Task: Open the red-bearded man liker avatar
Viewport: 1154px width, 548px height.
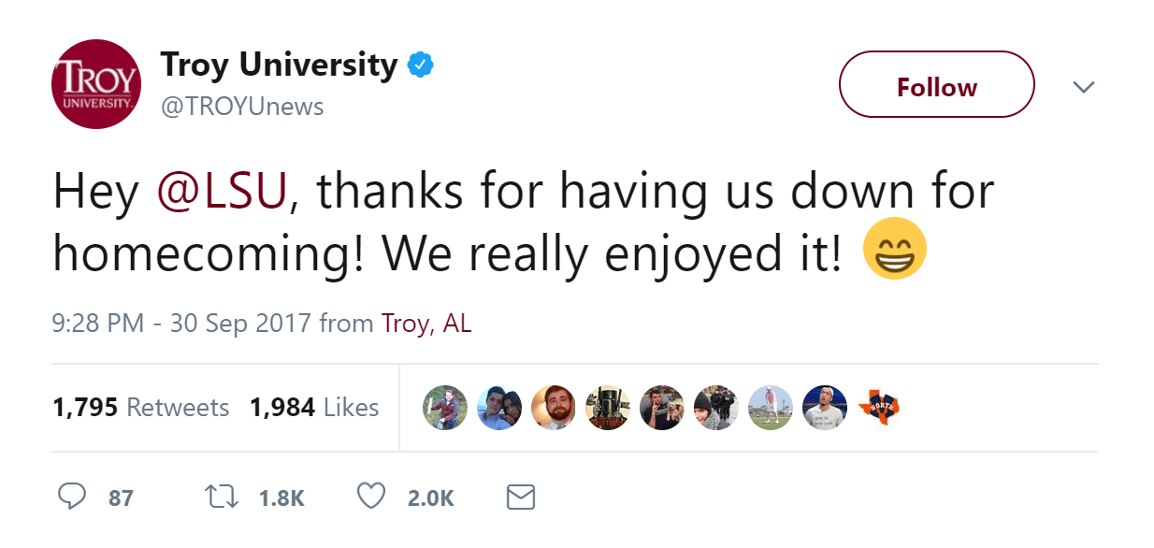Action: 554,408
